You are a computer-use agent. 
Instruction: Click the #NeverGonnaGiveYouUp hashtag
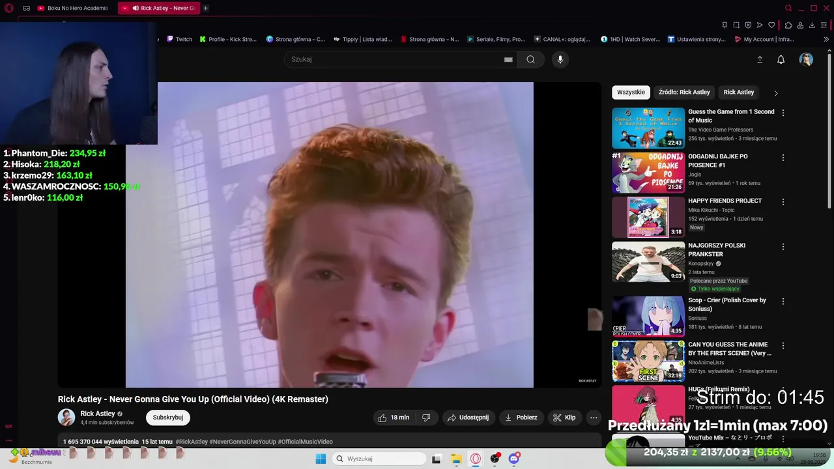coord(242,442)
